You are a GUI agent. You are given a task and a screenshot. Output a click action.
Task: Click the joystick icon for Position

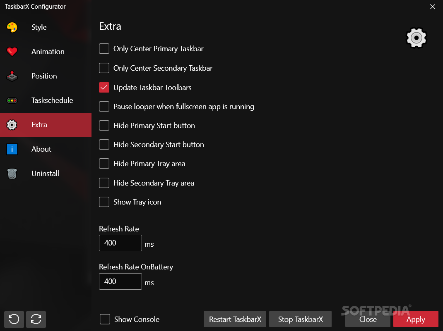12,76
